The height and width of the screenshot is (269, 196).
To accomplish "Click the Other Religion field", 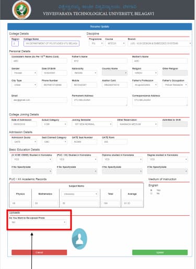I will coord(175,73).
